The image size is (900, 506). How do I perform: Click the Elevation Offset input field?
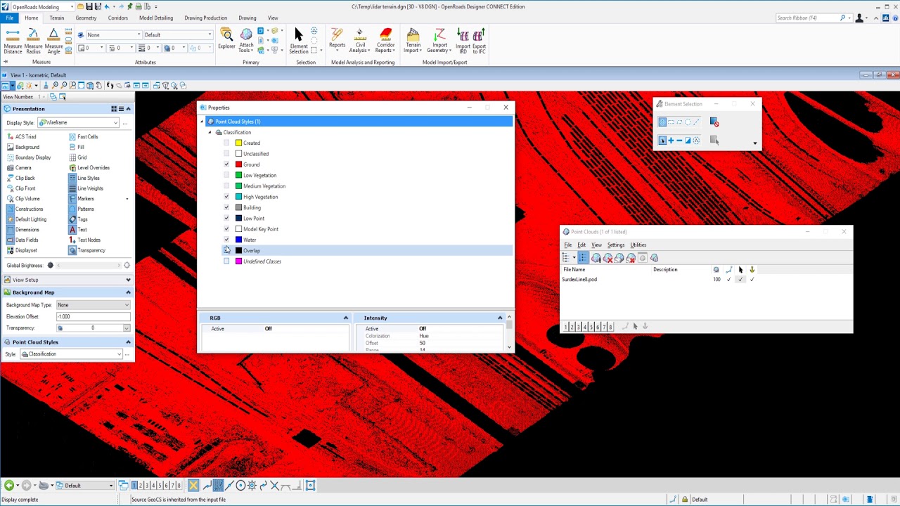point(94,317)
